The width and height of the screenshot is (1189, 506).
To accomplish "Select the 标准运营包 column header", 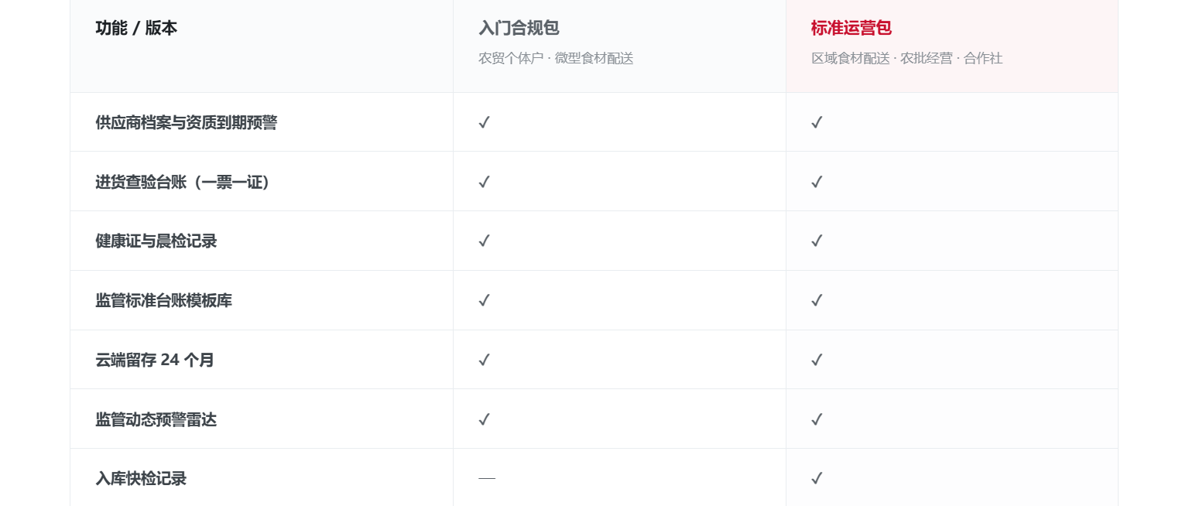I will [952, 46].
